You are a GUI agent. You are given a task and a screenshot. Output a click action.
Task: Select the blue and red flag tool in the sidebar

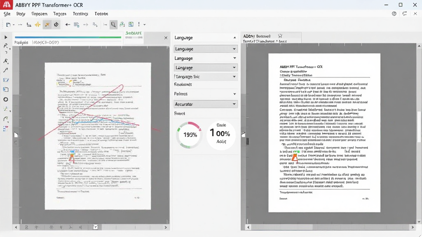point(5,129)
